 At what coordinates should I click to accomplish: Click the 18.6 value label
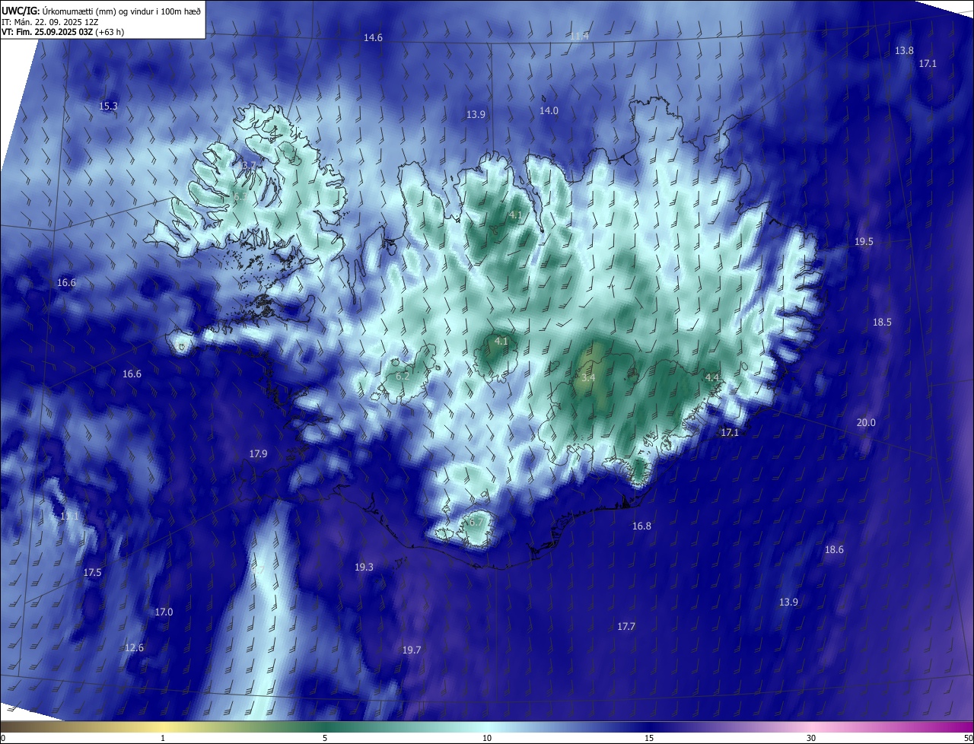(834, 549)
